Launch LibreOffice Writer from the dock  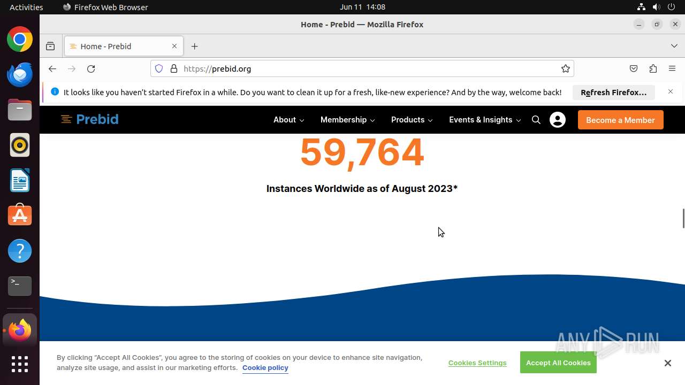[x=20, y=181]
